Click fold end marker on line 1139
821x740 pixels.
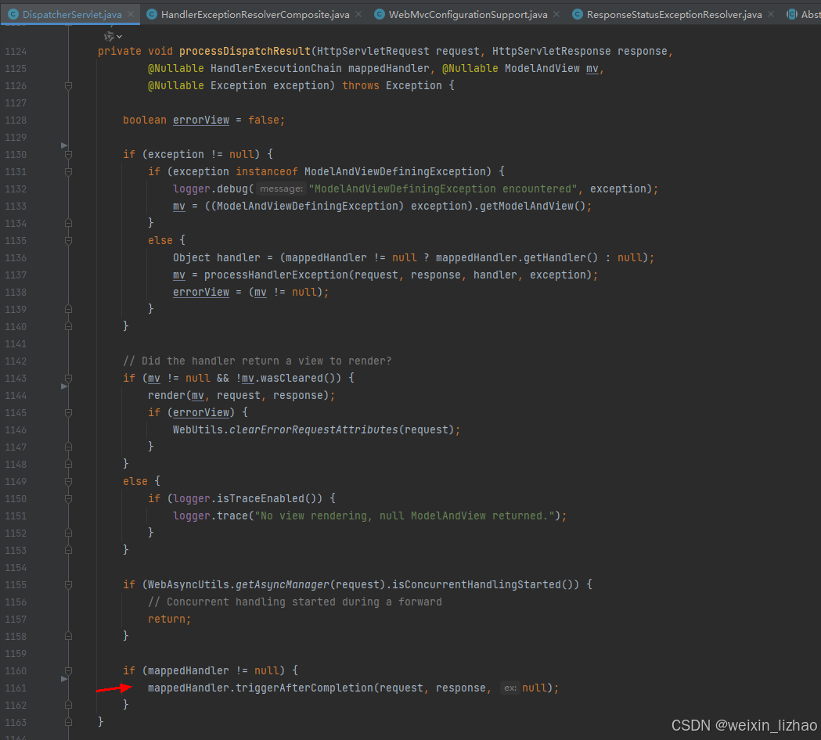[68, 309]
